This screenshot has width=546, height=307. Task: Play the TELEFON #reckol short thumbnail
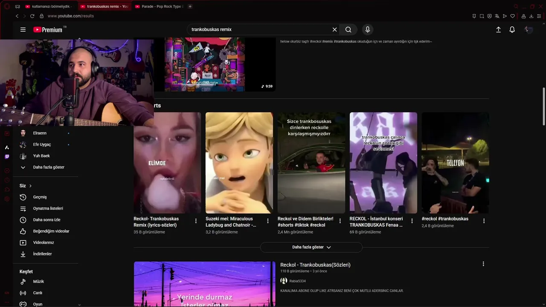[x=455, y=163]
